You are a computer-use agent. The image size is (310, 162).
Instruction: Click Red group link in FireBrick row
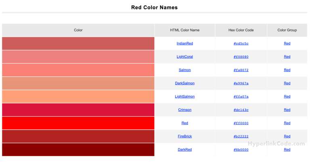point(287,136)
